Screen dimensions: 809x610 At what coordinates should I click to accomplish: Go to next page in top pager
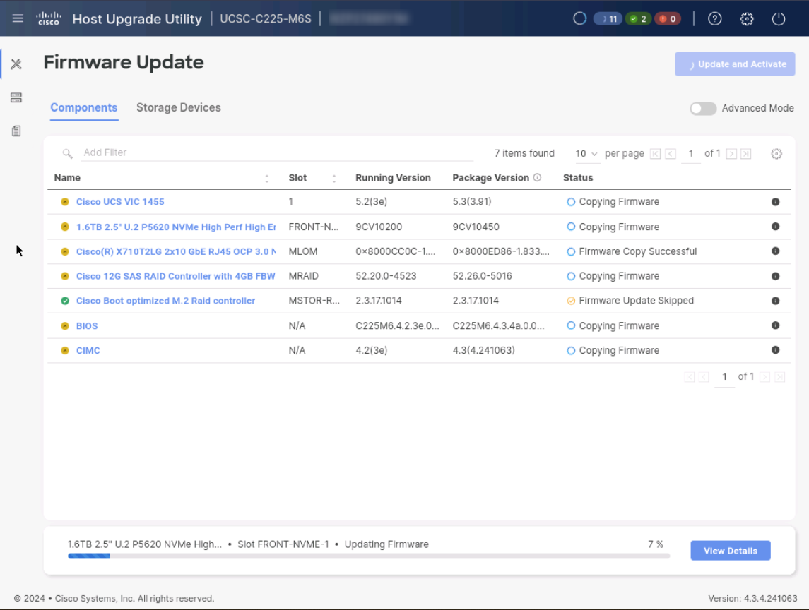[x=731, y=154]
